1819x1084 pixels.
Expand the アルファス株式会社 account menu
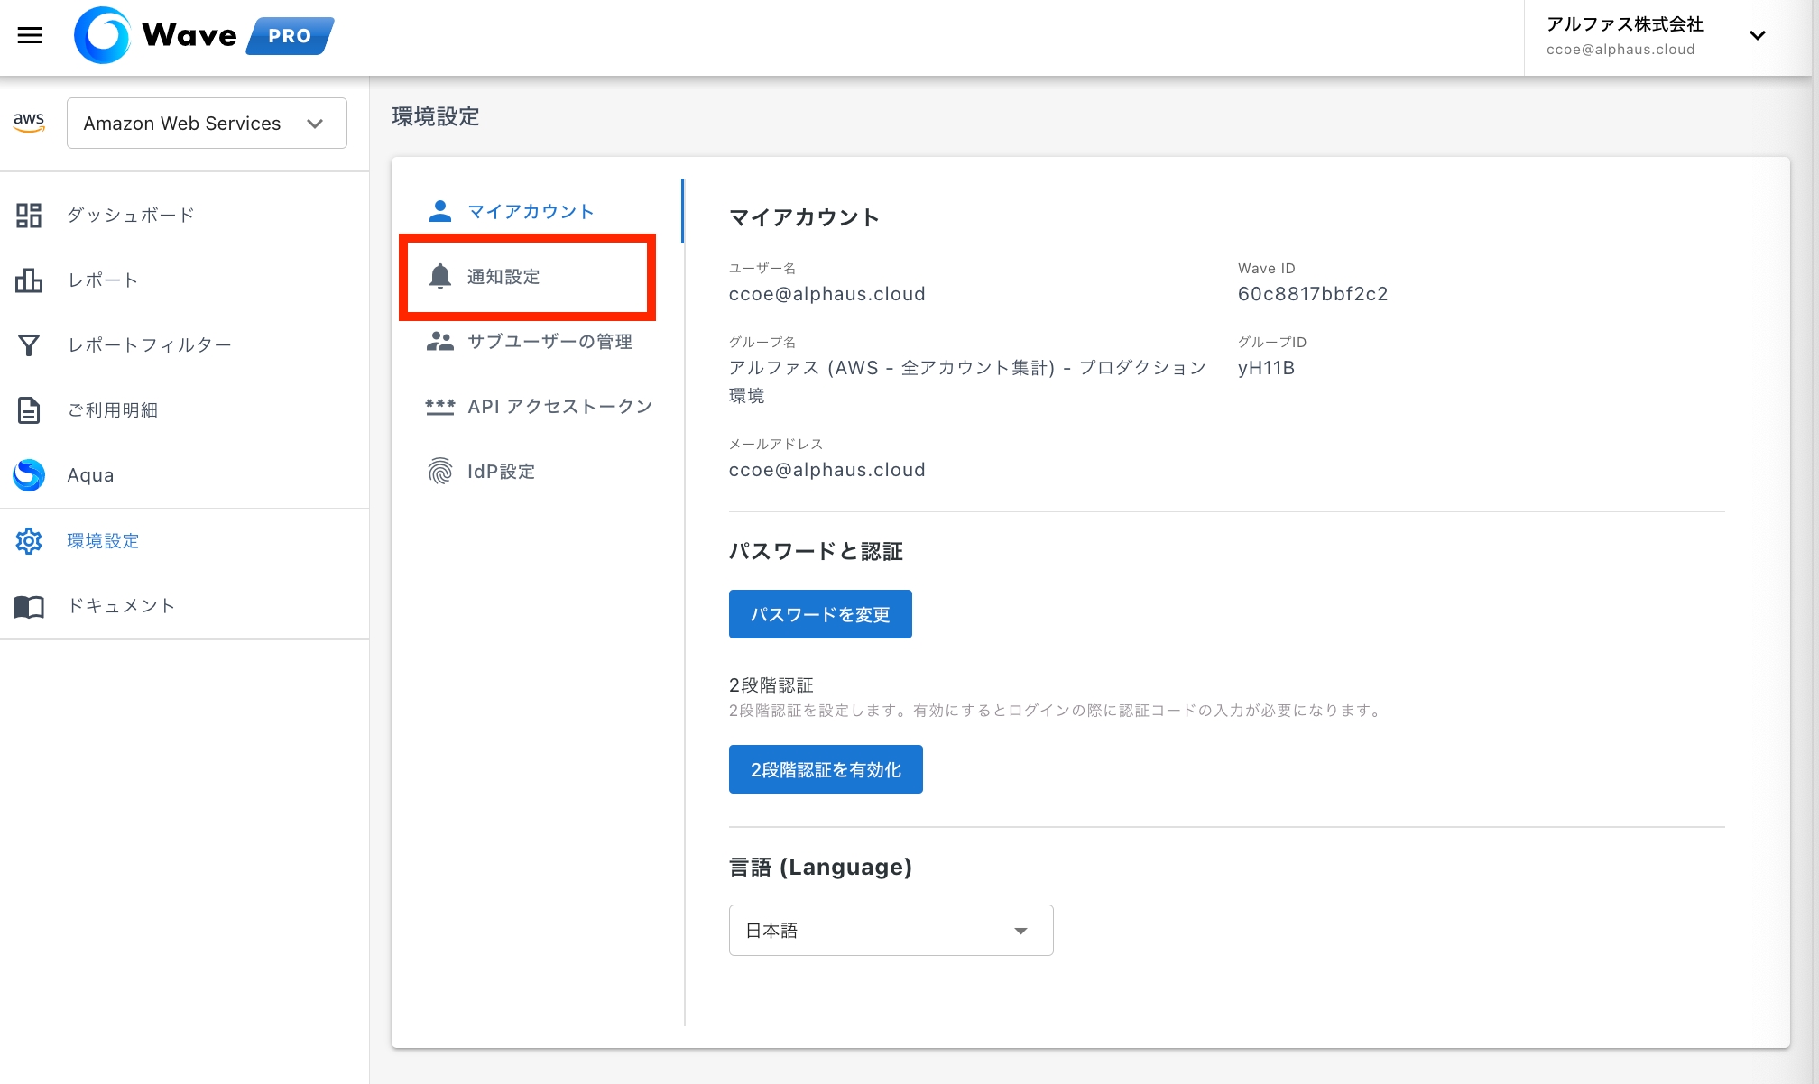point(1757,36)
